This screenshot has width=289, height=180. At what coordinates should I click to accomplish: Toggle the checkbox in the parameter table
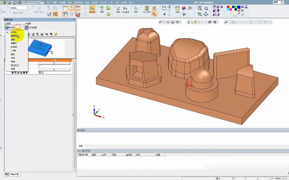(39, 66)
